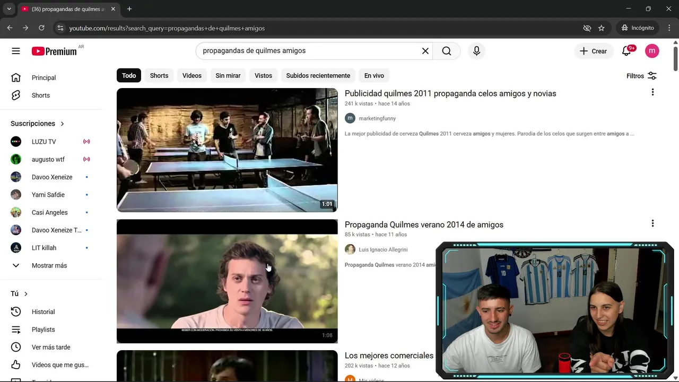Bookmark this page with star
This screenshot has width=679, height=382.
601,28
